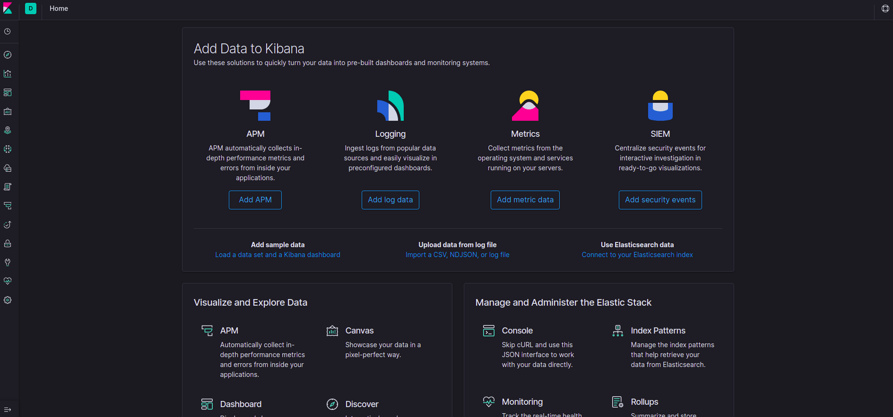This screenshot has height=417, width=893.
Task: Open Console under Manage and Administer
Action: pyautogui.click(x=517, y=331)
